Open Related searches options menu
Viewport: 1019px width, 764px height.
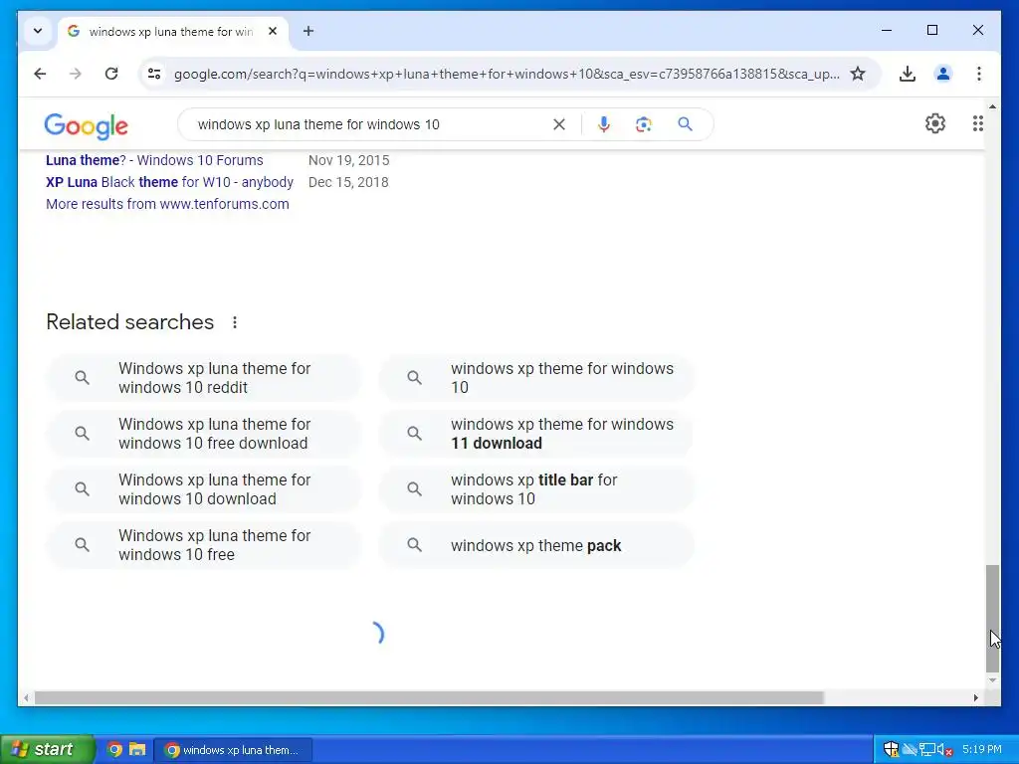point(235,322)
